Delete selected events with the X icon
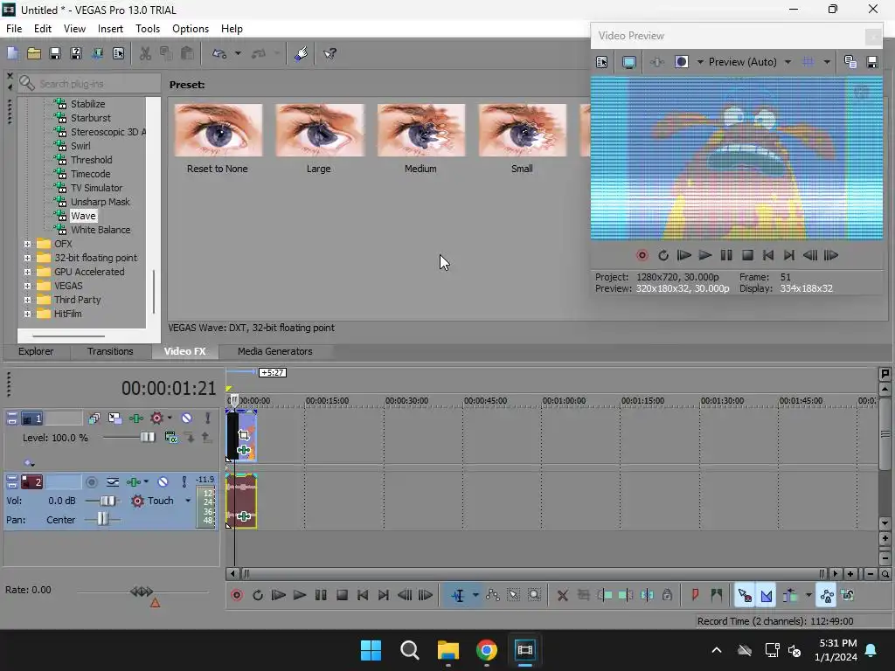895x671 pixels. [x=562, y=595]
